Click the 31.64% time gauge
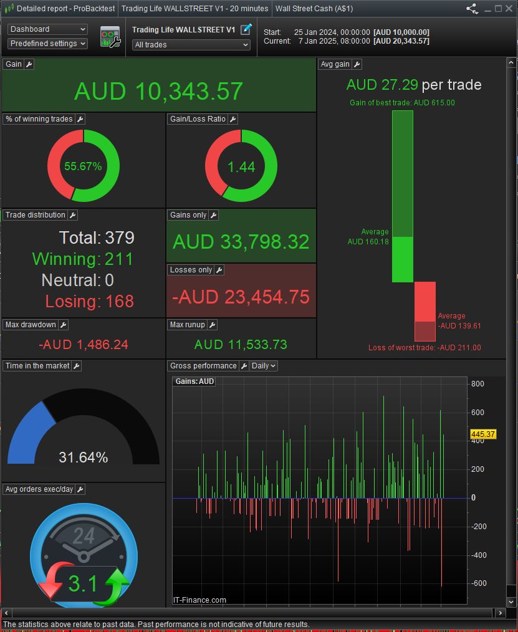Viewport: 518px width, 632px height. click(84, 427)
